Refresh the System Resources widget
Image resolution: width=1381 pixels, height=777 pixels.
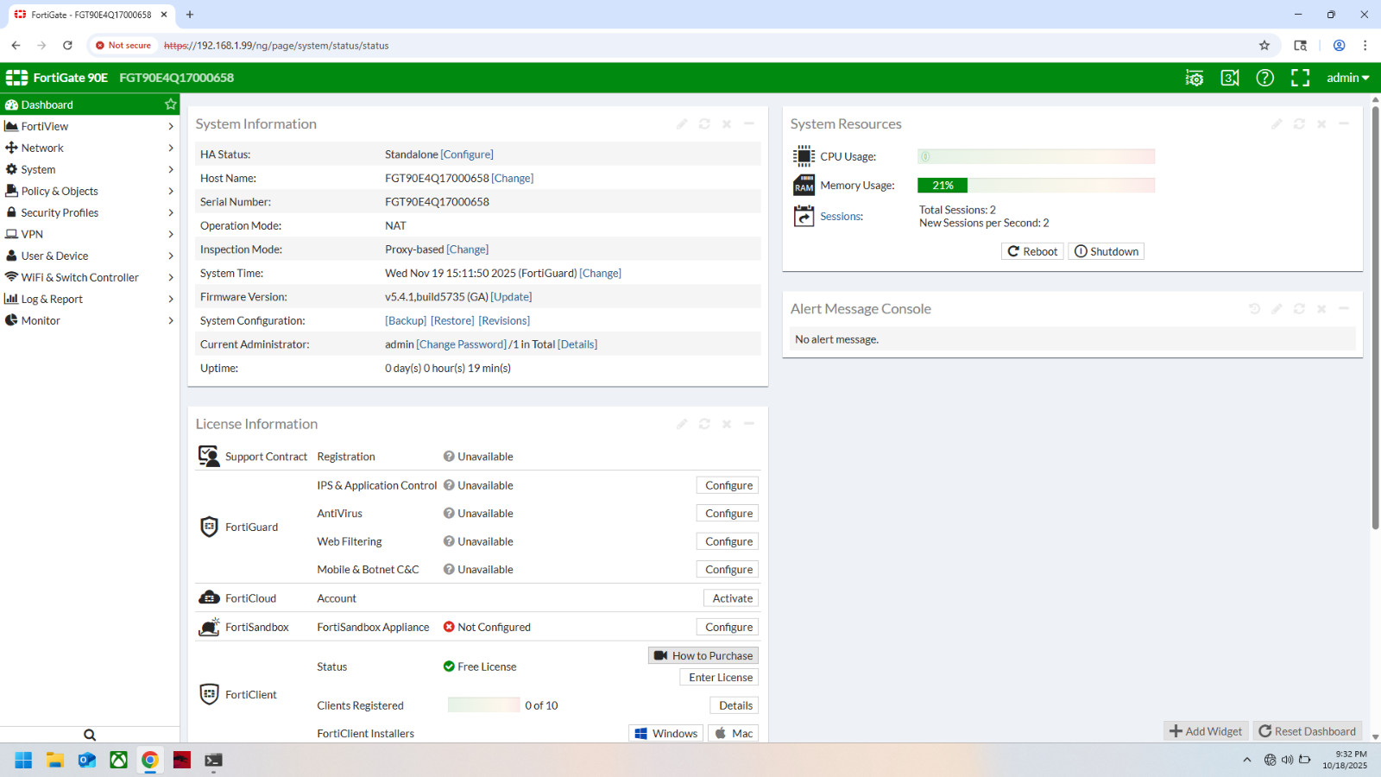[x=1299, y=124]
